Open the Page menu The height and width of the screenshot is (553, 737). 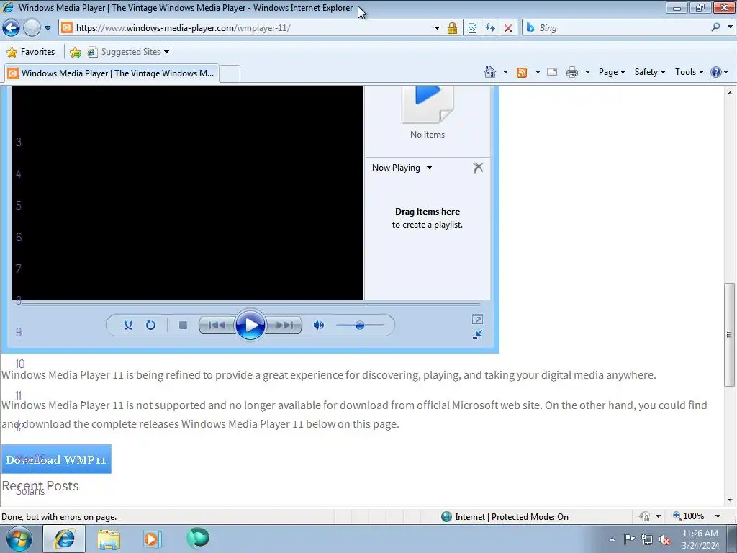612,72
